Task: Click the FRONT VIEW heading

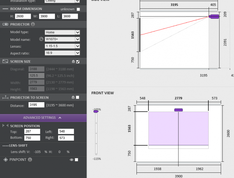Action: 102,93
